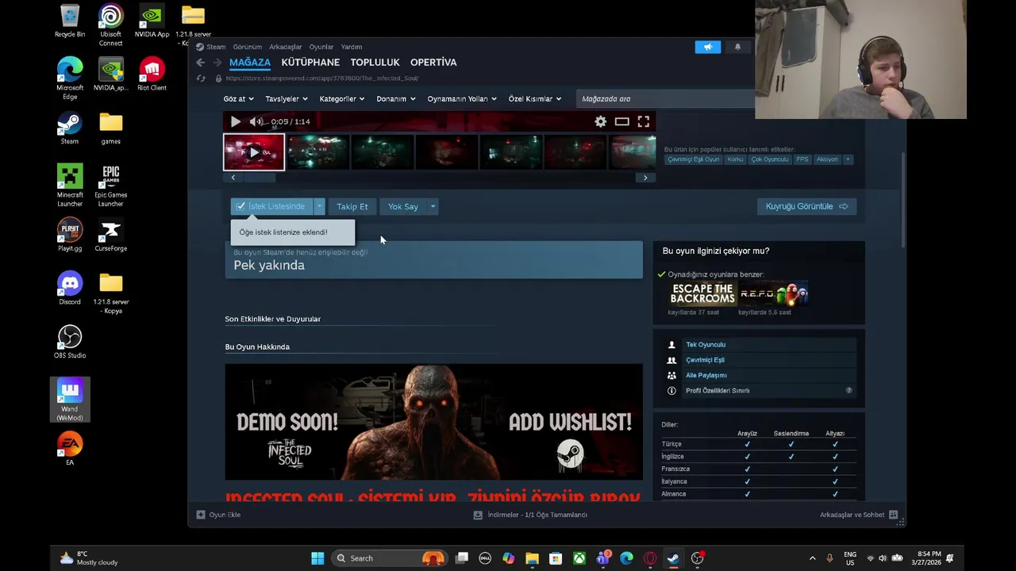Open Steam notifications bell

(737, 47)
